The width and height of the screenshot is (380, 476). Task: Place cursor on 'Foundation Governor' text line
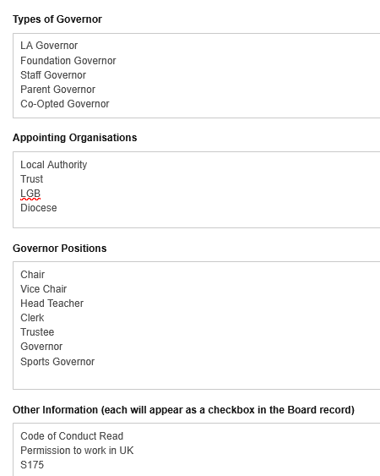68,61
